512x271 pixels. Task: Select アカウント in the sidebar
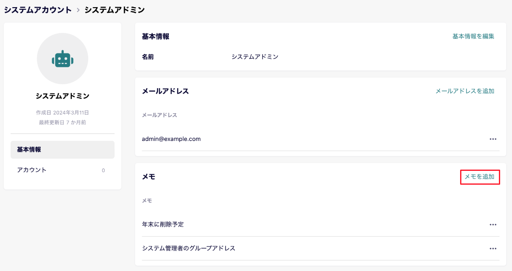point(62,170)
